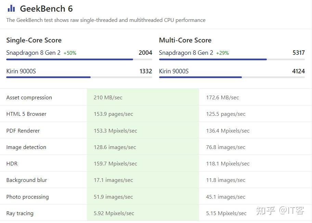Select the Photo processing row label

[27, 197]
